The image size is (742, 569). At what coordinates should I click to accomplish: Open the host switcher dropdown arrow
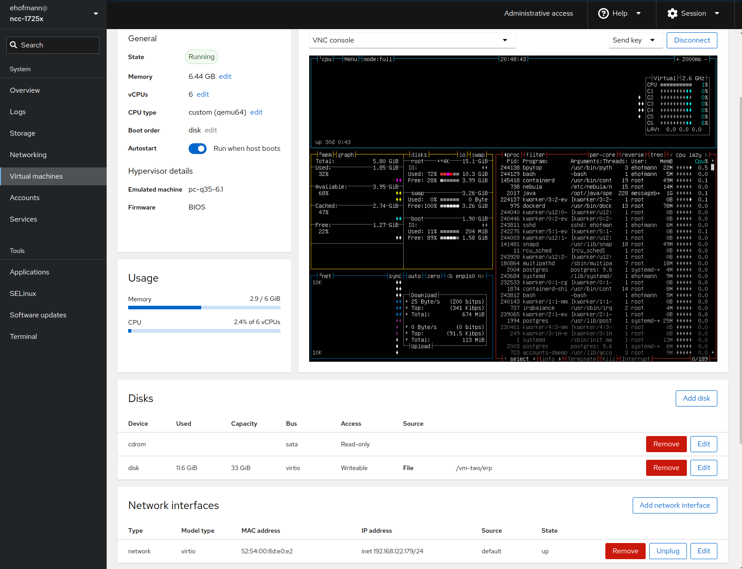click(x=96, y=13)
